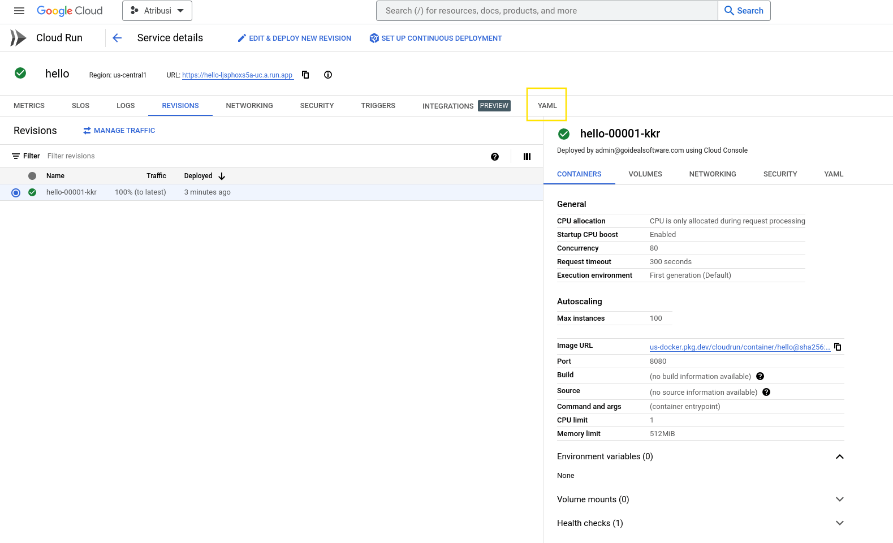Click Edit & Deploy New Revision
The image size is (893, 543).
pyautogui.click(x=295, y=38)
